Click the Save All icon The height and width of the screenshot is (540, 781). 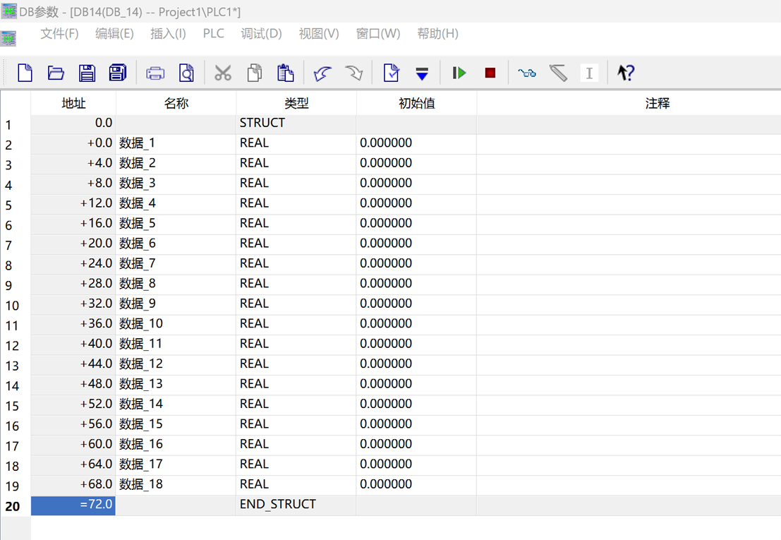pos(118,73)
